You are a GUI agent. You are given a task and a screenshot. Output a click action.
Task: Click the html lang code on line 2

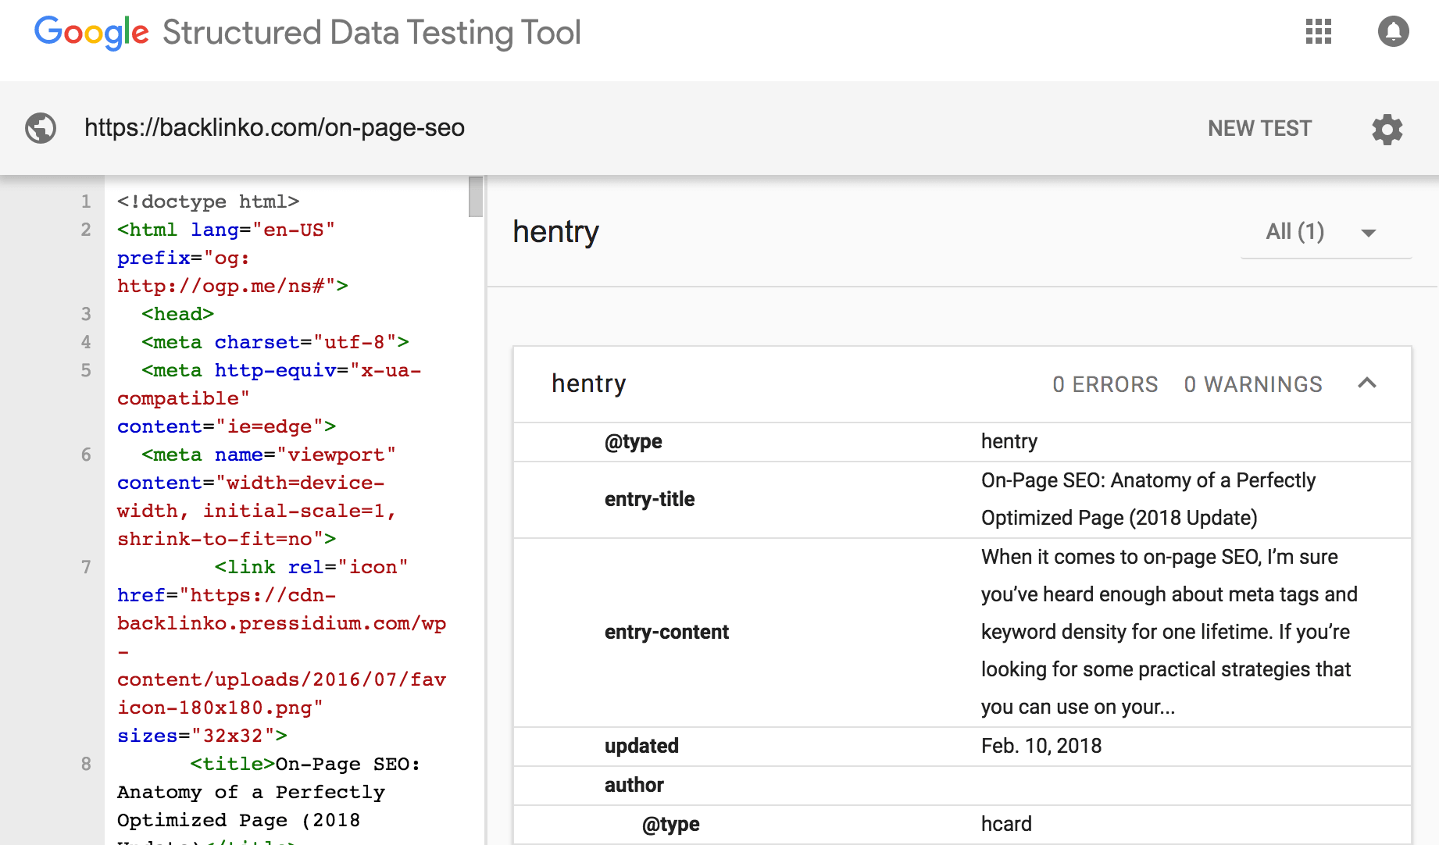coord(233,258)
